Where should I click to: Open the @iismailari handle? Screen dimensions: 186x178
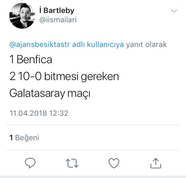pos(58,20)
